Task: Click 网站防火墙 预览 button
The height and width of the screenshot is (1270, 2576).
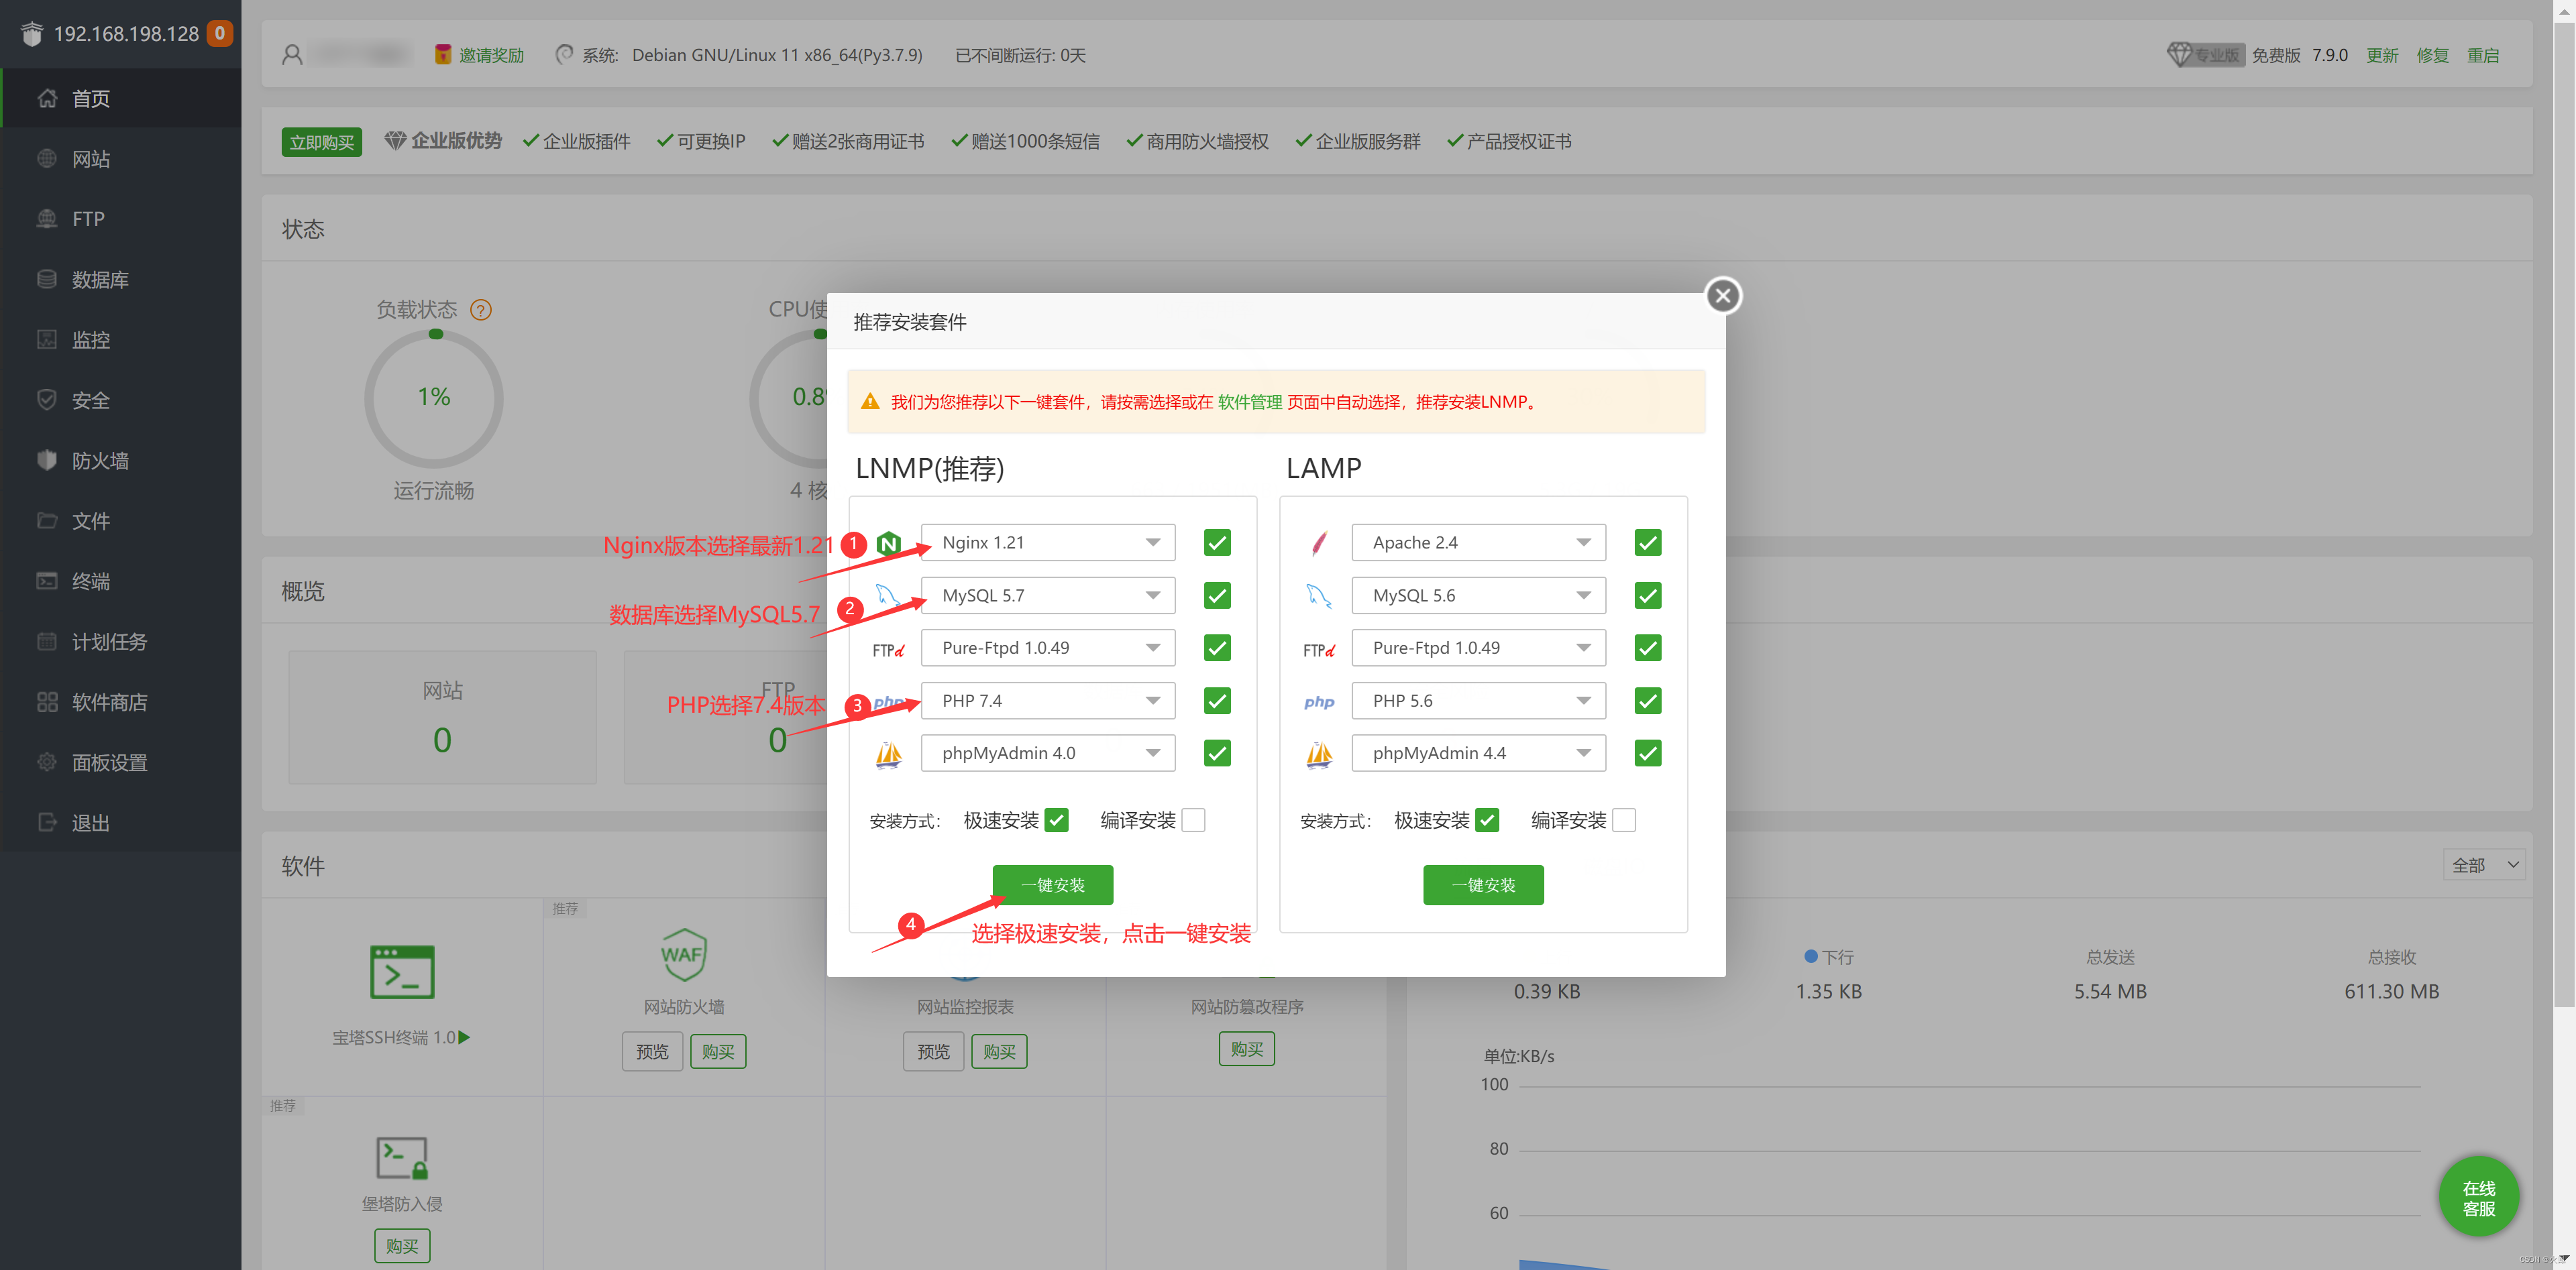Action: pyautogui.click(x=652, y=1052)
